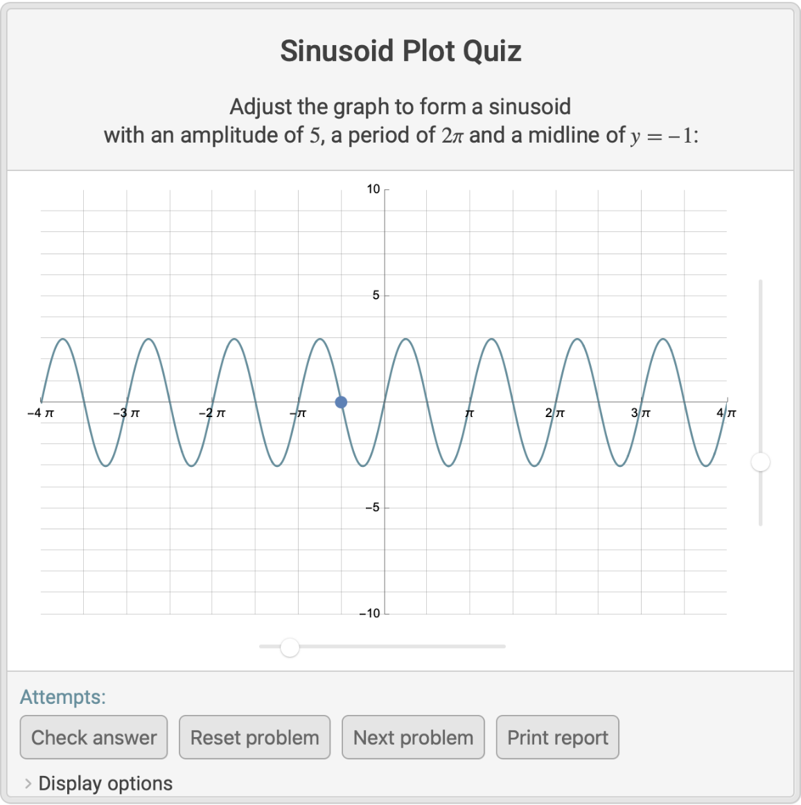Click the Check answer button
This screenshot has width=801, height=805.
94,737
